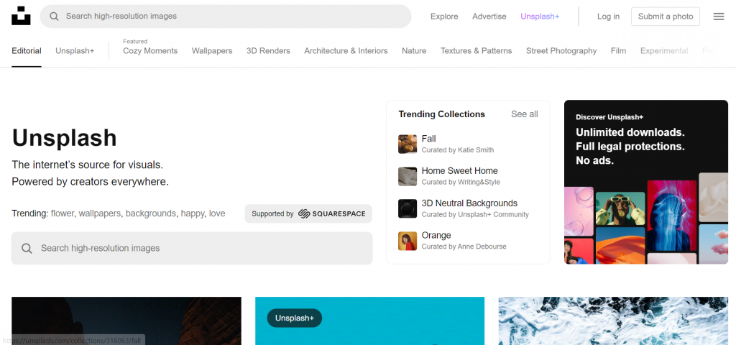Open Textures & Patterns topic
The image size is (736, 345).
(476, 51)
